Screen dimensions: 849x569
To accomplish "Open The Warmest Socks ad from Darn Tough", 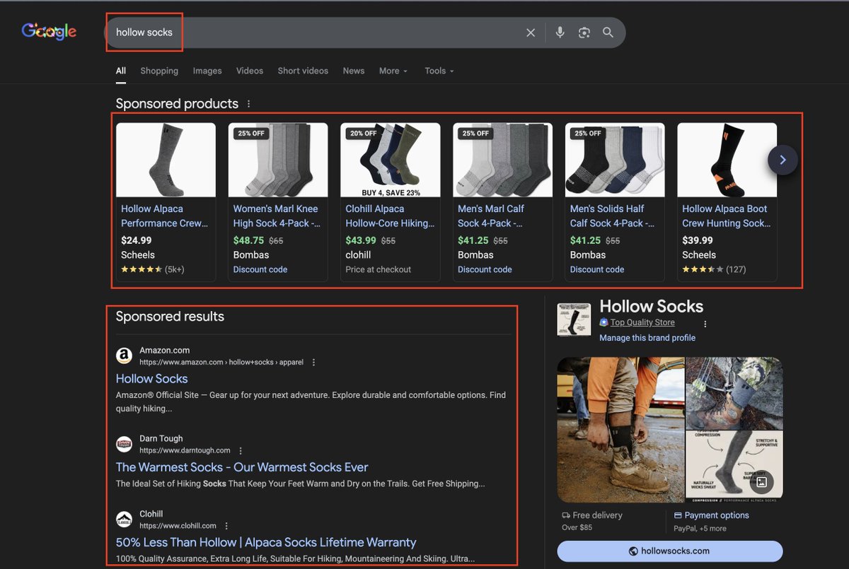I will (x=242, y=467).
